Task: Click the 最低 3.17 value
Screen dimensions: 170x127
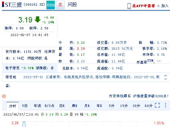Action: 81,55
